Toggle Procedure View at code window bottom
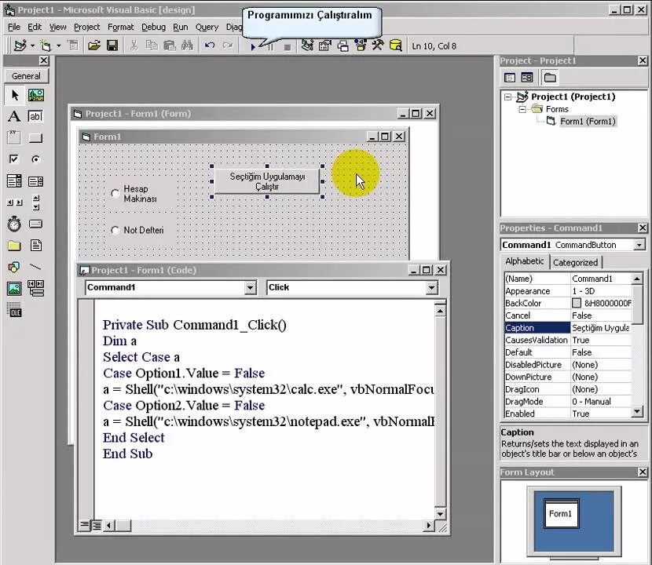 (x=84, y=526)
